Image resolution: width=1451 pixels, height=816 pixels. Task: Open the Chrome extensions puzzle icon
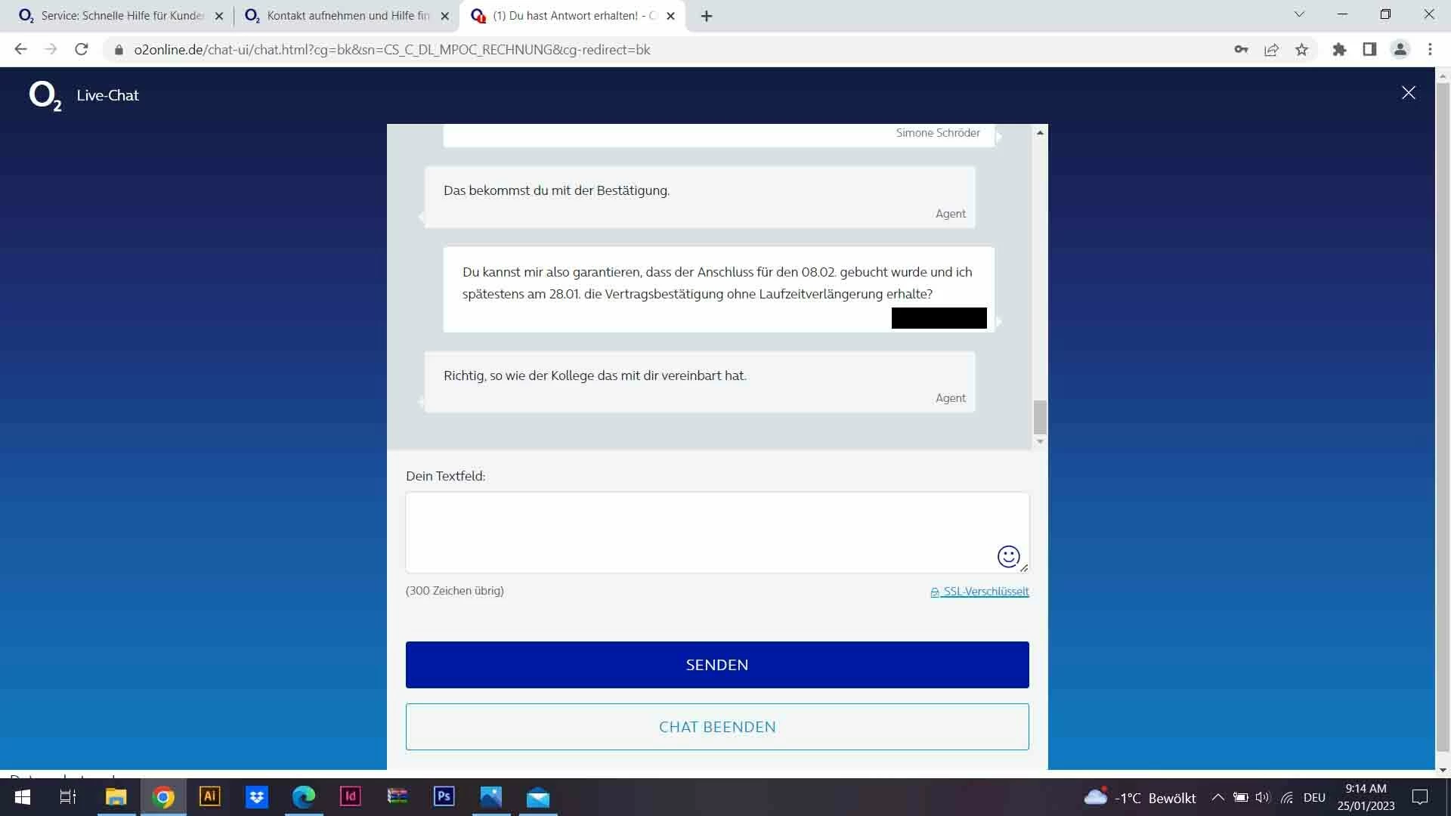click(1339, 50)
